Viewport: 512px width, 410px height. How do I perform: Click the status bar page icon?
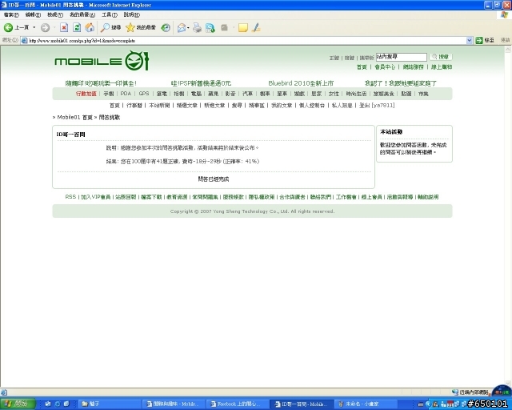pyautogui.click(x=4, y=392)
